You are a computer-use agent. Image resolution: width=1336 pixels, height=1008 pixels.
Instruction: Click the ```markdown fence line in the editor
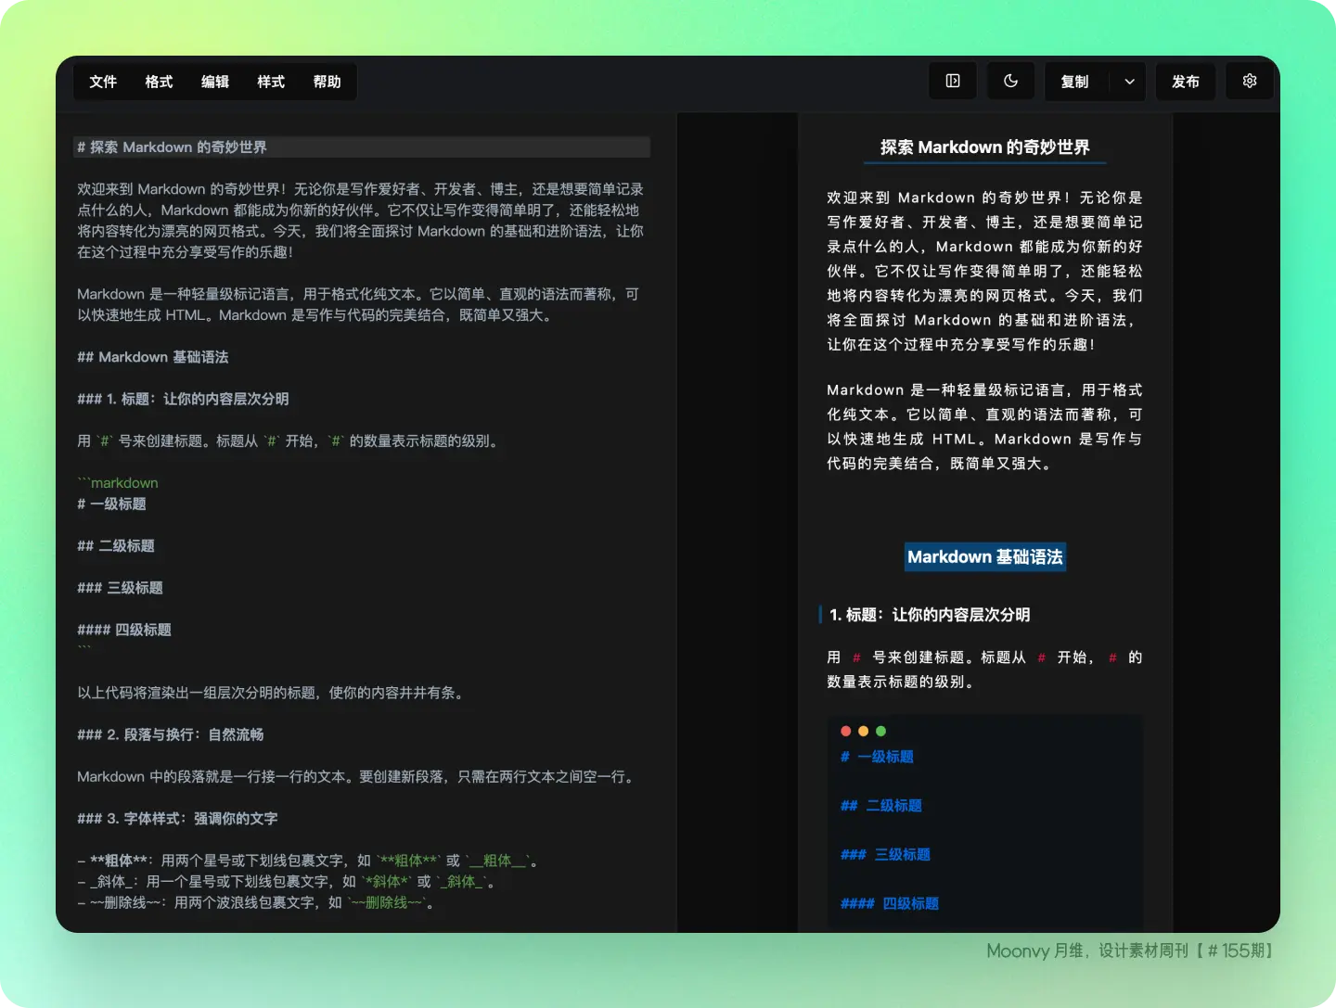118,483
